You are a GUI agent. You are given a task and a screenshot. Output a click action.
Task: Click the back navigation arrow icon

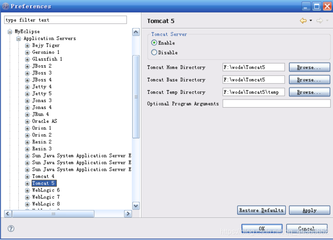click(x=303, y=20)
